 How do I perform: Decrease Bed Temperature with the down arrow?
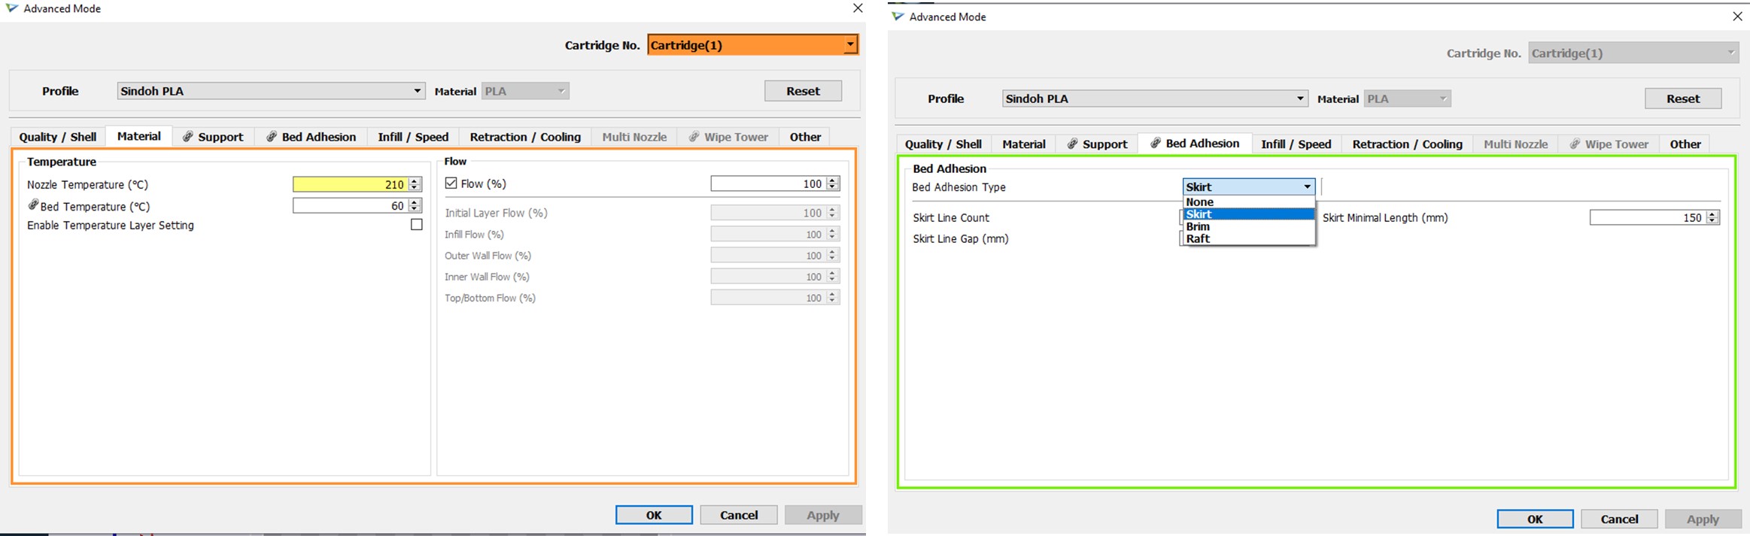415,209
